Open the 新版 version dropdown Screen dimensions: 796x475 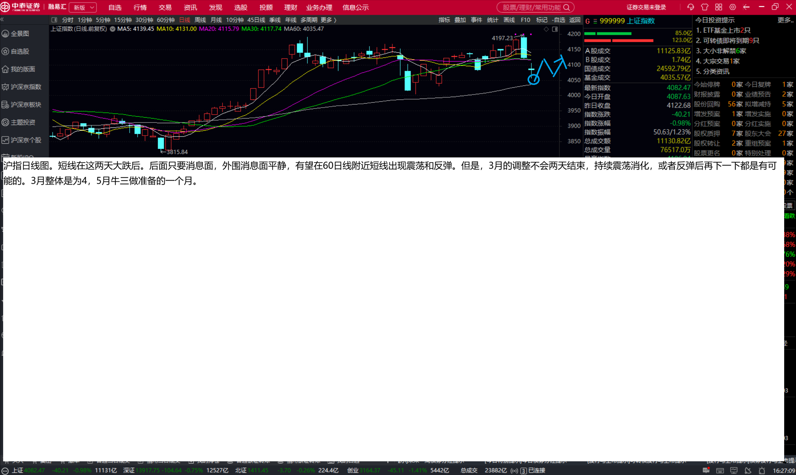coord(83,7)
